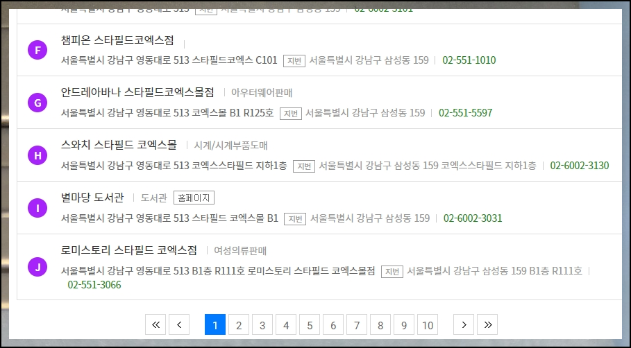Select page 1 in pagination
Screen dimensions: 631x348
point(215,324)
